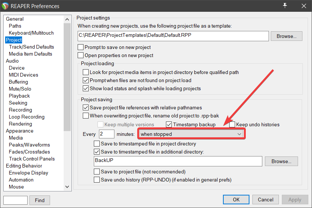312x208 pixels.
Task: Click the pin icon in title bar
Action: coord(285,6)
